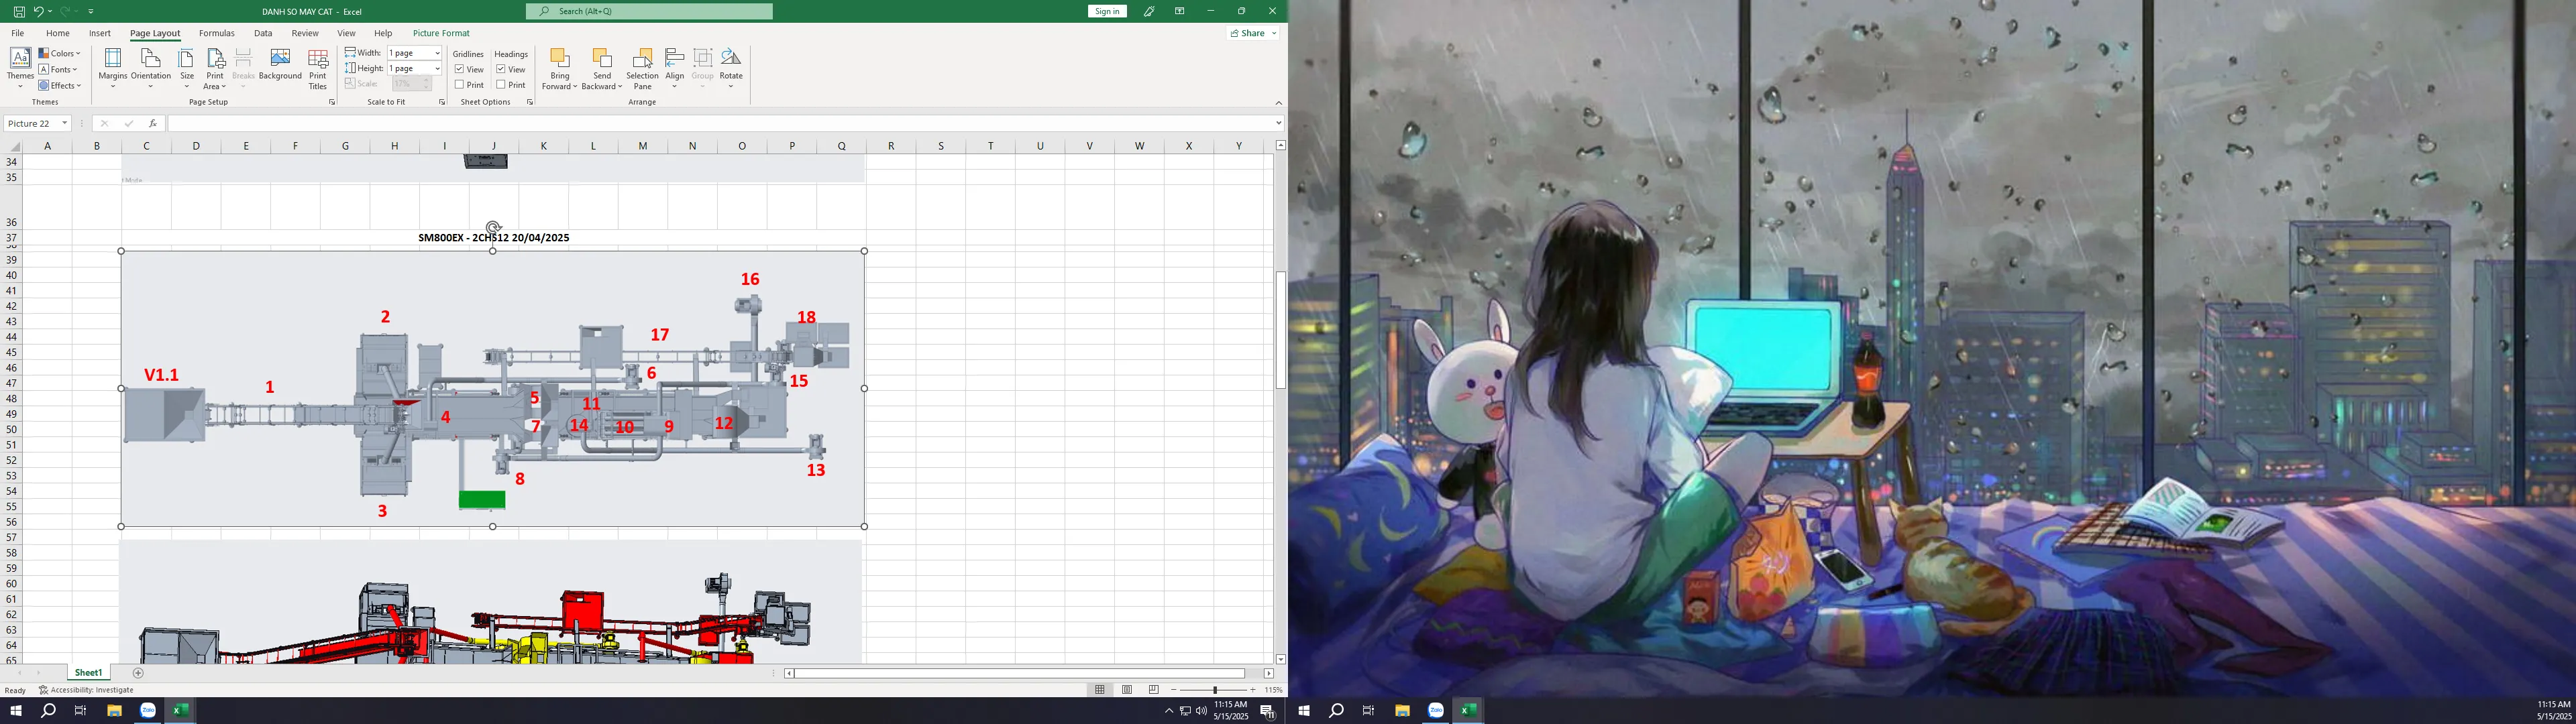Viewport: 2576px width, 724px height.
Task: Click the Search (Alt+Q) box
Action: coord(649,11)
